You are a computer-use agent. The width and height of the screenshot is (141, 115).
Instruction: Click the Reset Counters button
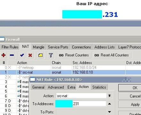pyautogui.click(x=74, y=55)
